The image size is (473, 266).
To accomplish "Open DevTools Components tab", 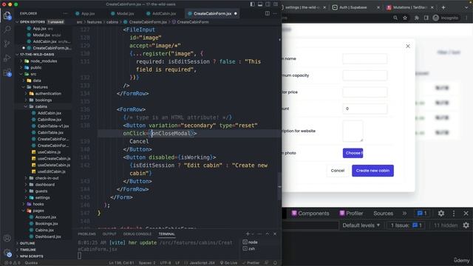I will [x=310, y=214].
